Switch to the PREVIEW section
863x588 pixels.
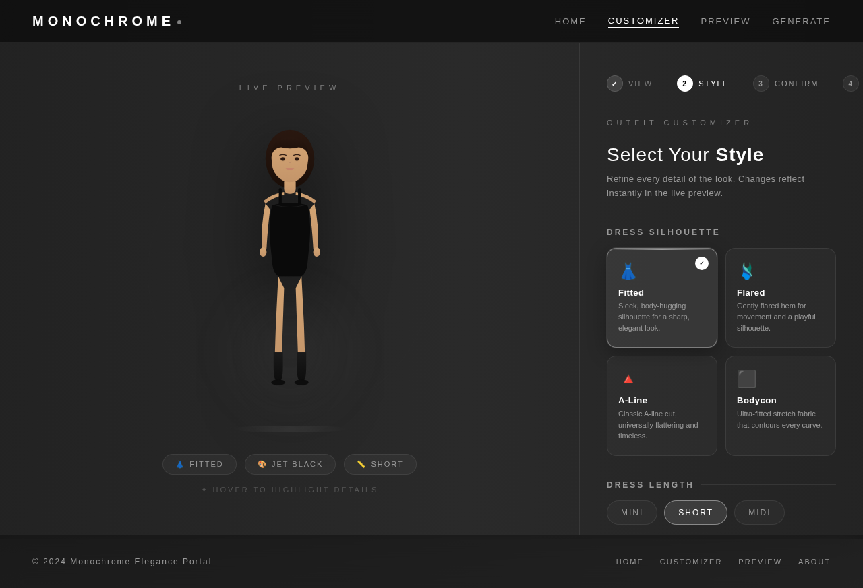[x=725, y=20]
